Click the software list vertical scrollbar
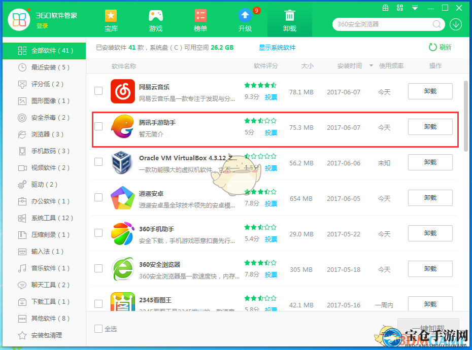Viewport: 472px width, 350px height. (466, 116)
